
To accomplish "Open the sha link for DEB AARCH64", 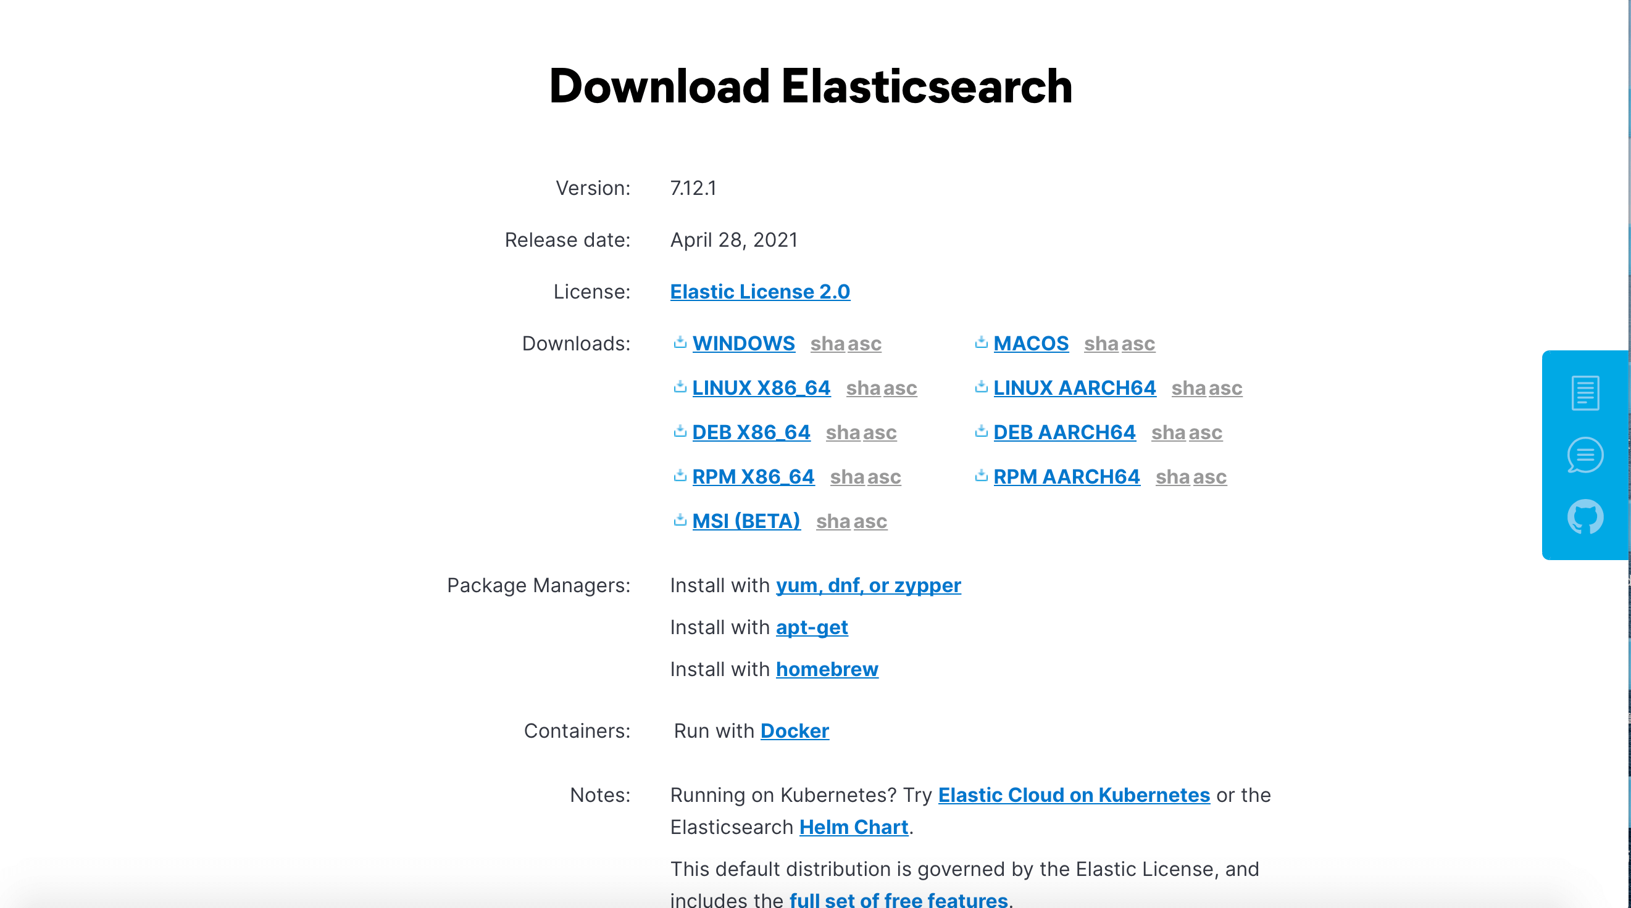I will point(1167,432).
